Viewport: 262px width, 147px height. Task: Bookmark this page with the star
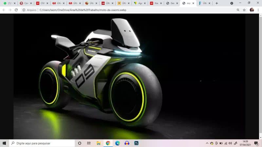[244, 10]
